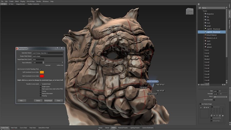Click the persp1 camera icon in Object List
Image resolution: width=231 pixels, height=130 pixels.
pos(205,26)
